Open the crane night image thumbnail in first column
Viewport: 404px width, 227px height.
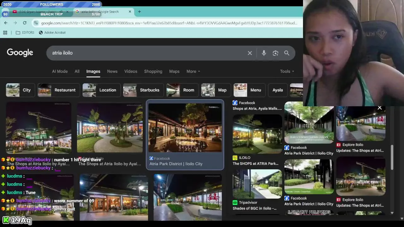(x=39, y=128)
